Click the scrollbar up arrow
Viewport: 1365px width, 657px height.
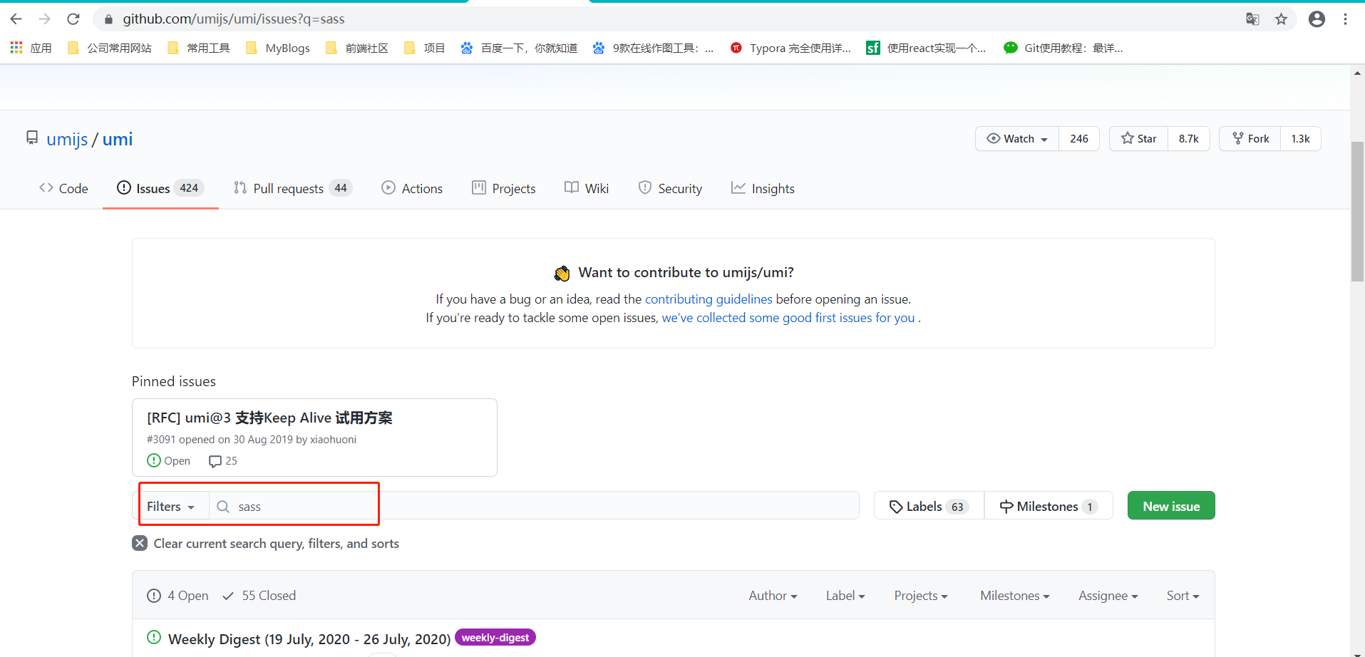point(1357,72)
